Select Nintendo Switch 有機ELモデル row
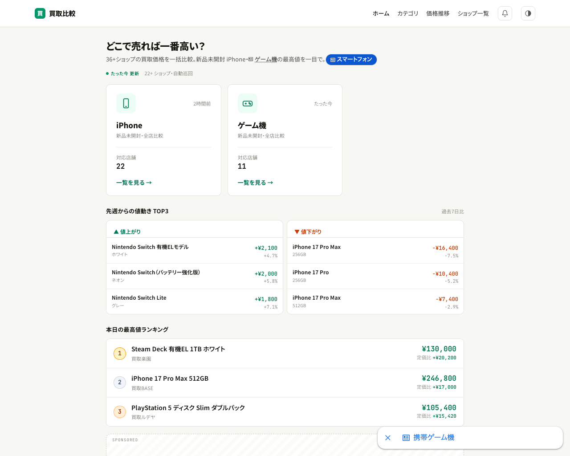This screenshot has width=570, height=456. 195,251
